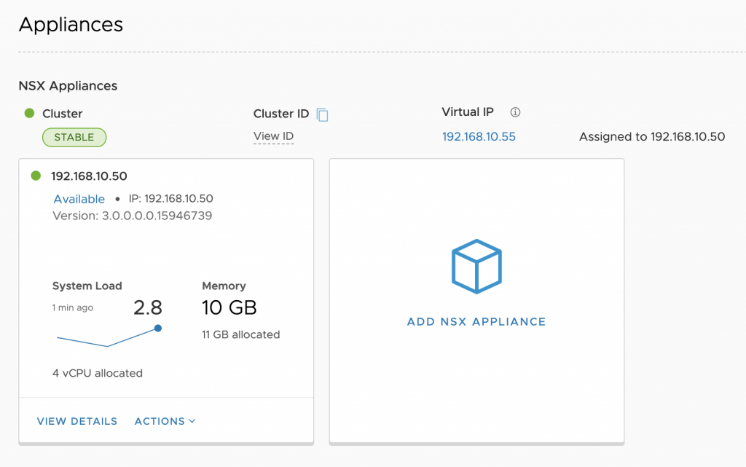Click VIEW DETAILS for the appliance
This screenshot has width=746, height=467.
[77, 421]
